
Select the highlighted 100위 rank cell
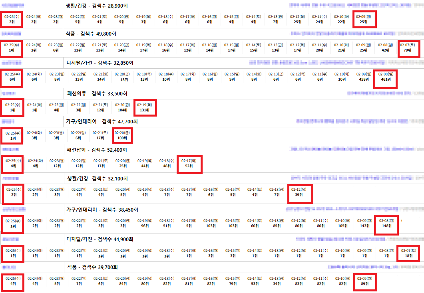point(122,135)
